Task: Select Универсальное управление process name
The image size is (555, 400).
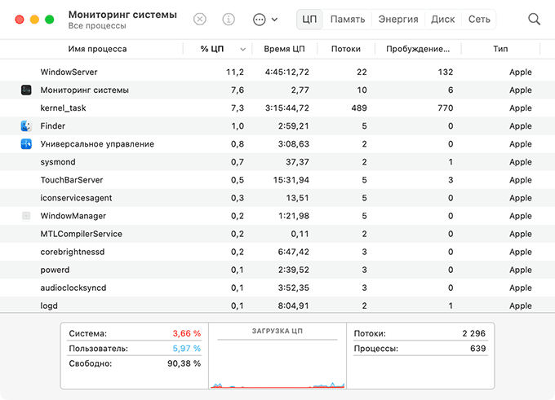Action: [97, 144]
